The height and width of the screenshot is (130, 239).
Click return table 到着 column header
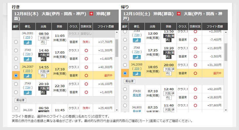pyautogui.click(x=168, y=26)
